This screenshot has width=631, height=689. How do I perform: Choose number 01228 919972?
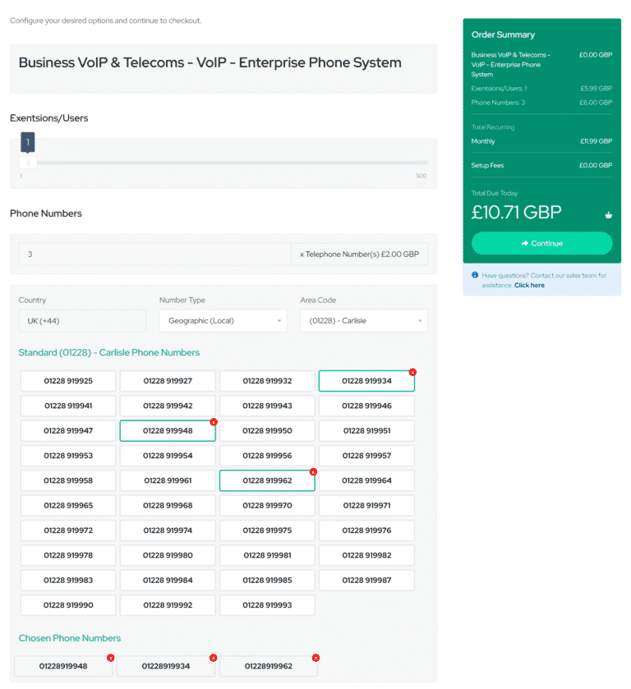[x=68, y=531]
